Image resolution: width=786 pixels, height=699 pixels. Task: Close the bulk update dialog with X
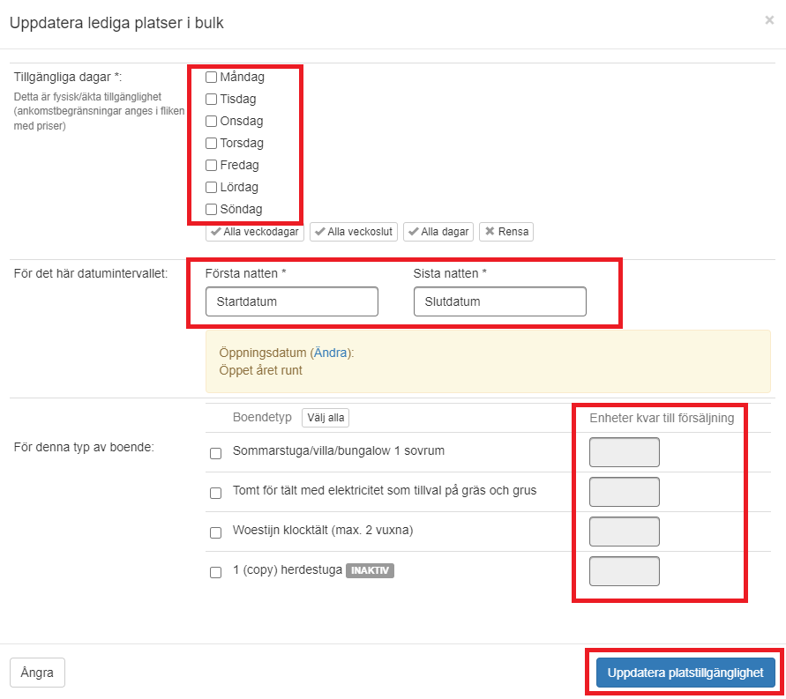coord(769,20)
